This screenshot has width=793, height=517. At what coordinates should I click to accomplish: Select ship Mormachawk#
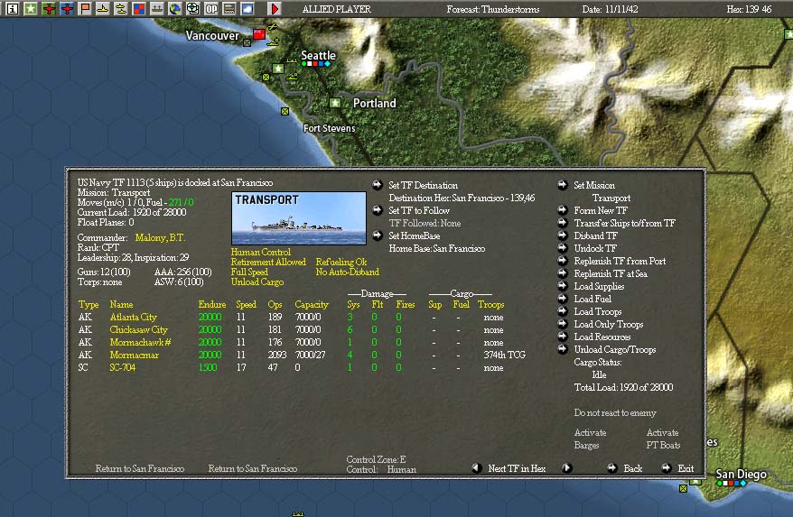[141, 342]
